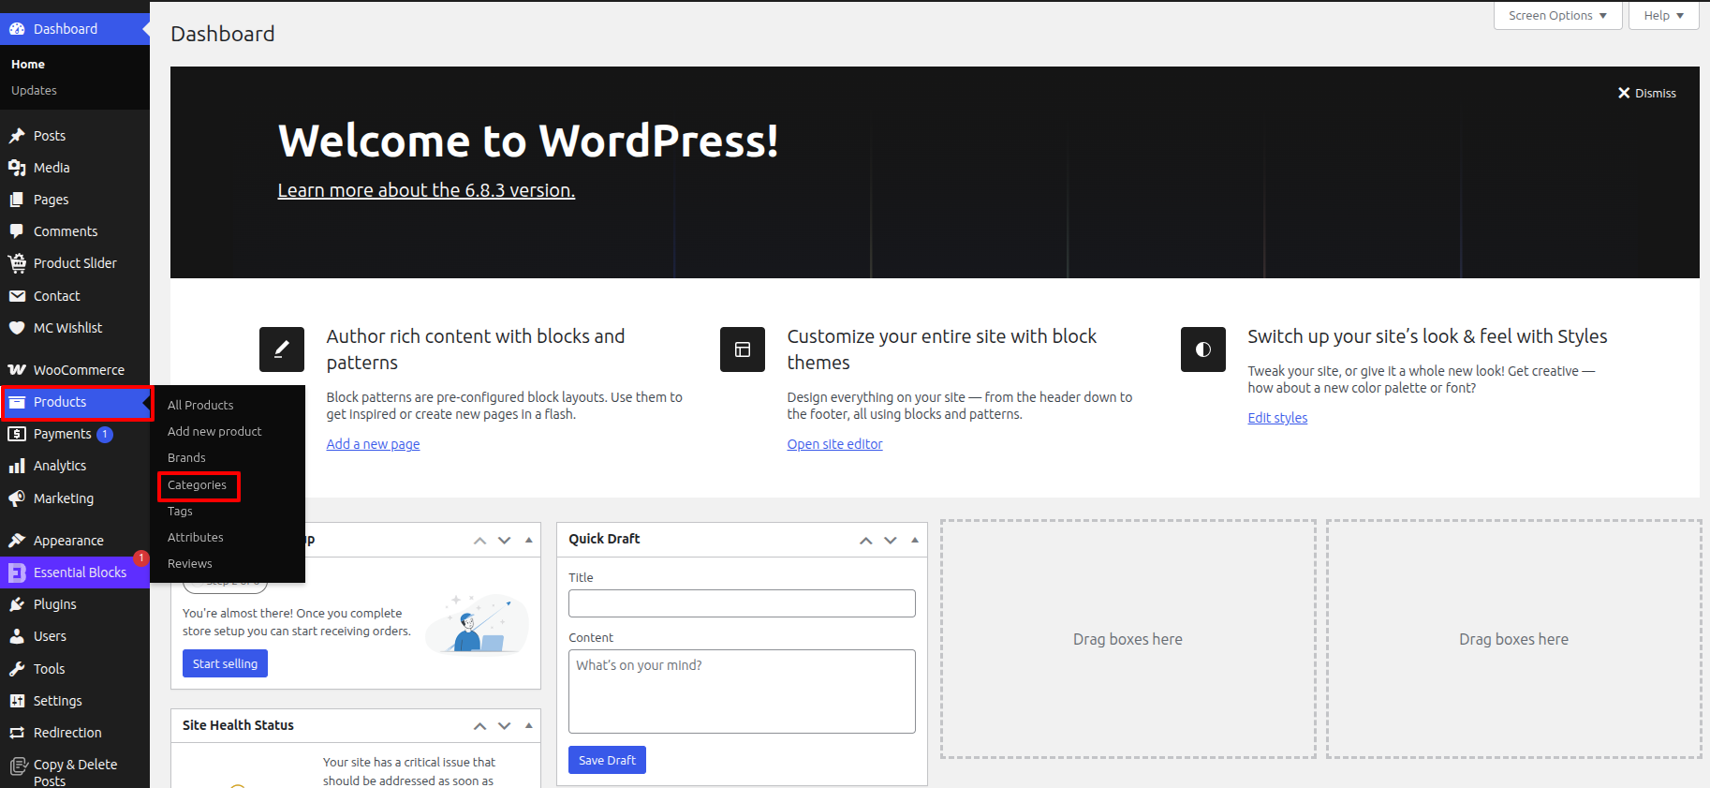Image resolution: width=1710 pixels, height=788 pixels.
Task: Open the Tools wrench icon
Action: [x=17, y=669]
